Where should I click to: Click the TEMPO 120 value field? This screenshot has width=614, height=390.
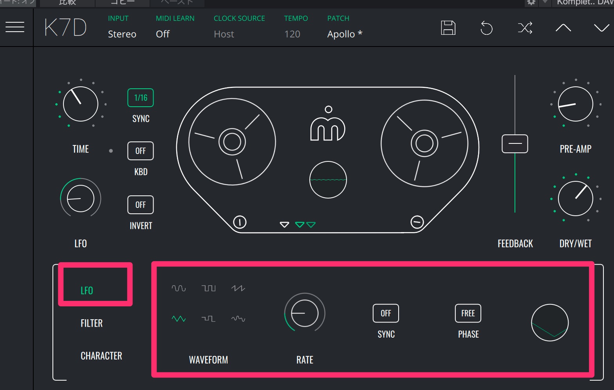293,34
